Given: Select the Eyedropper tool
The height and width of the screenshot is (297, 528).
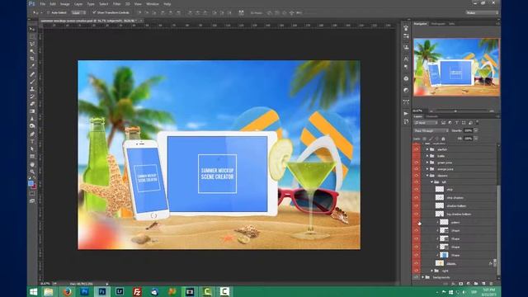Looking at the screenshot, I should pos(32,66).
